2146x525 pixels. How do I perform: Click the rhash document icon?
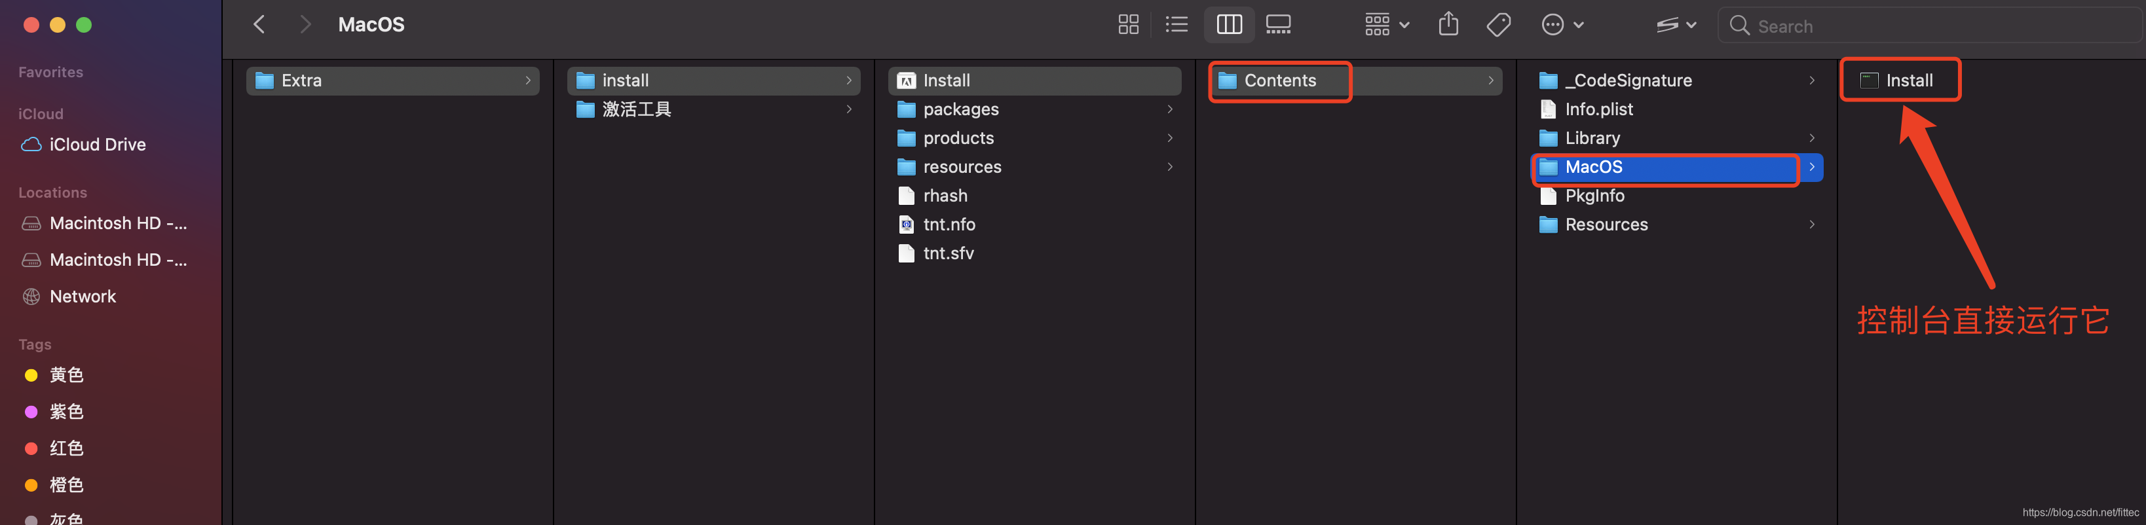pyautogui.click(x=907, y=196)
